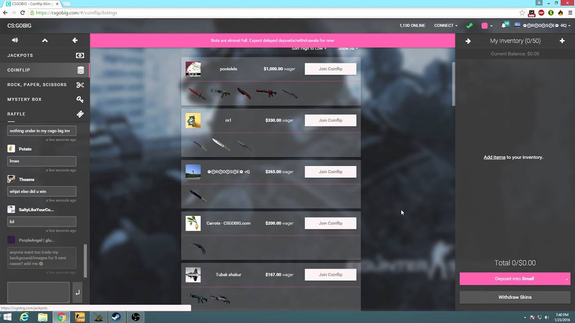Click SaltyLikeYourCo... name in chat
Viewport: 575px width, 323px height.
click(36, 210)
